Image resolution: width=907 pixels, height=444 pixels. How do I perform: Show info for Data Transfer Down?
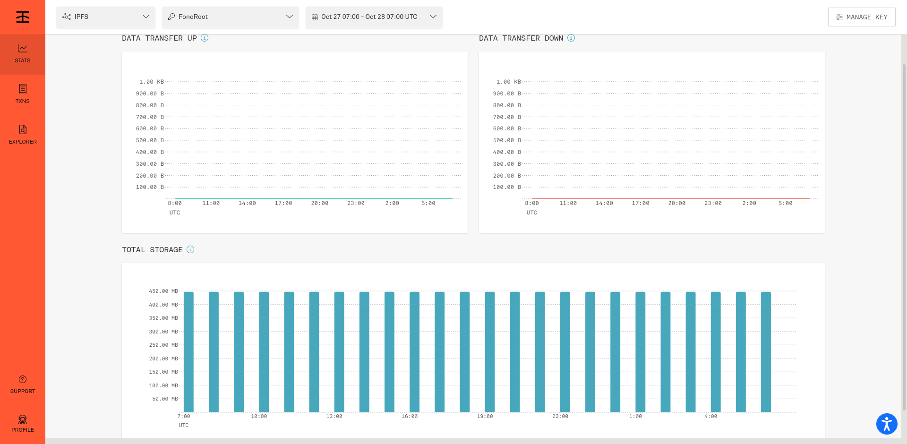click(x=571, y=38)
